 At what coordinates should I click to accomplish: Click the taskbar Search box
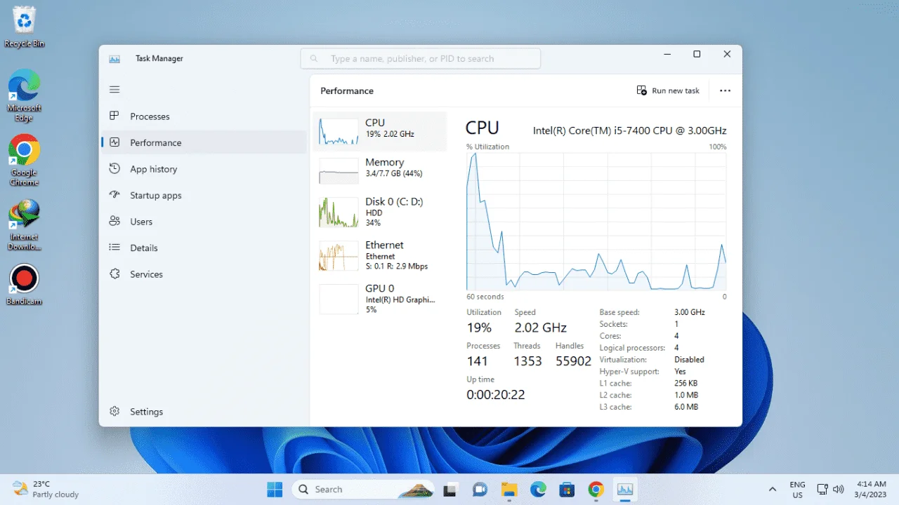click(364, 489)
